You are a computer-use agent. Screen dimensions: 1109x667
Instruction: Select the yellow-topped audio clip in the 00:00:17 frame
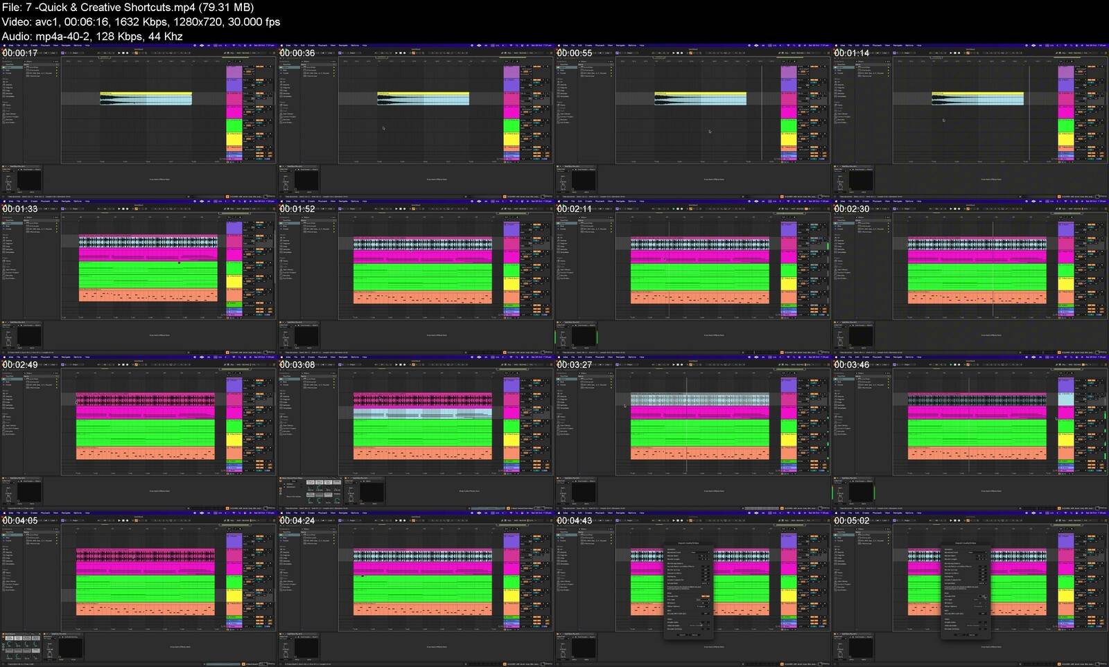(146, 98)
